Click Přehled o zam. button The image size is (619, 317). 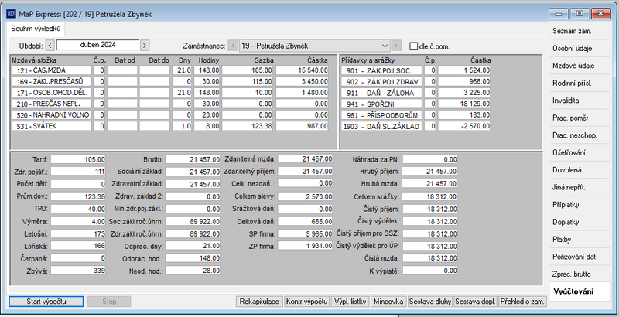(522, 302)
